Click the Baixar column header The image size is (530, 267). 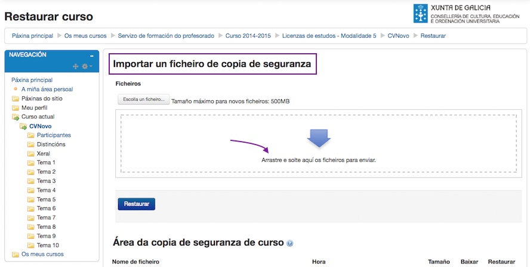click(470, 262)
